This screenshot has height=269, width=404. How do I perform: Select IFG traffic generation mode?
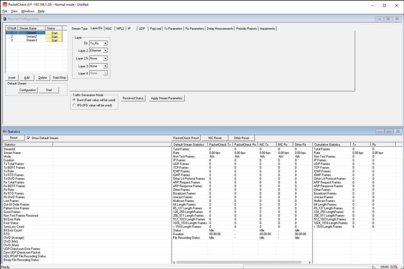point(74,105)
